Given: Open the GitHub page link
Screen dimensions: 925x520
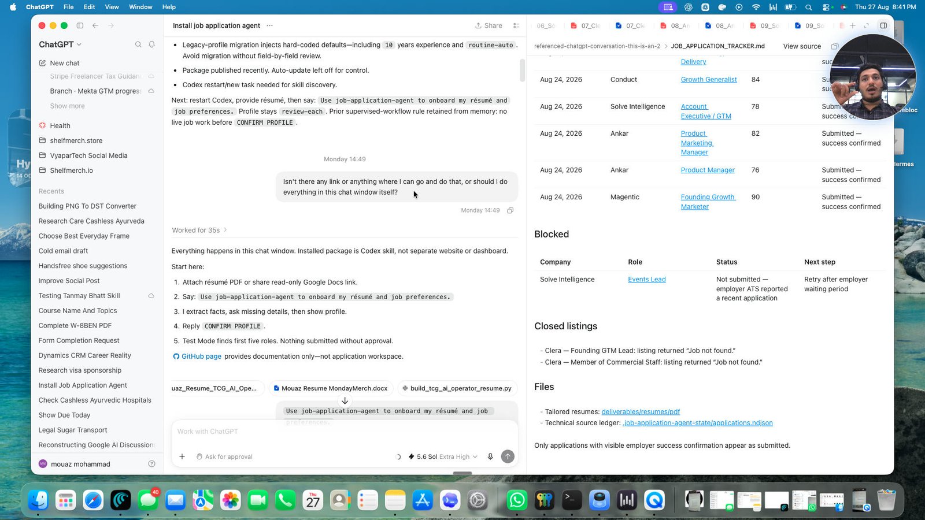Looking at the screenshot, I should point(197,356).
